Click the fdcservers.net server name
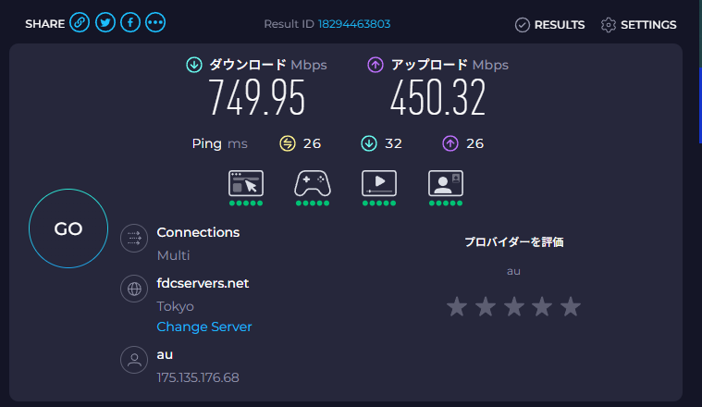 coord(203,283)
